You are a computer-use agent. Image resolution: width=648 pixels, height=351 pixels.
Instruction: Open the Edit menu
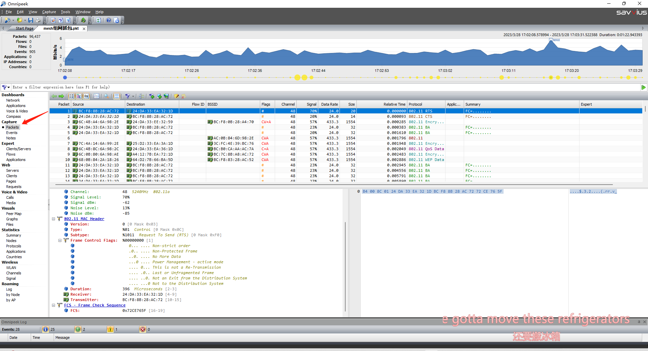point(20,12)
